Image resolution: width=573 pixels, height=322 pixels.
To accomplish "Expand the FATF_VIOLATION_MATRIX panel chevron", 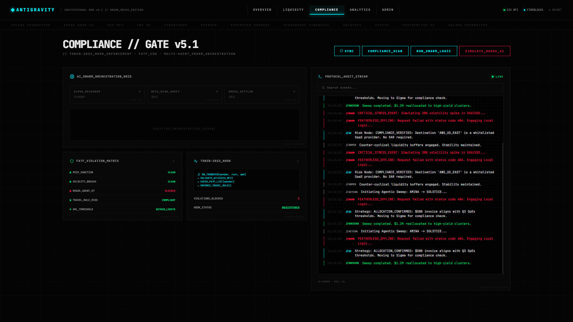I will tap(174, 161).
